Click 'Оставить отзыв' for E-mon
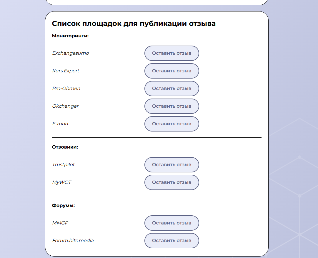The width and height of the screenshot is (318, 258). tap(172, 124)
